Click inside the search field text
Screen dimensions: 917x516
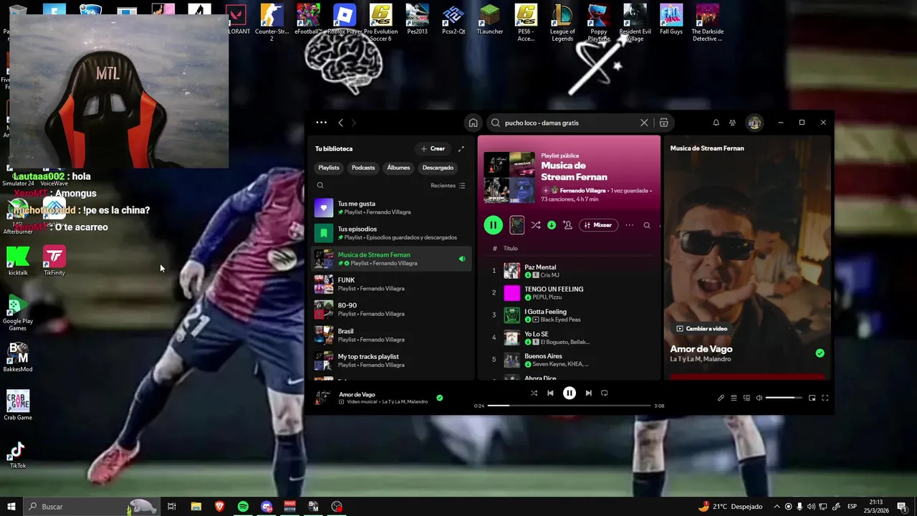(542, 123)
